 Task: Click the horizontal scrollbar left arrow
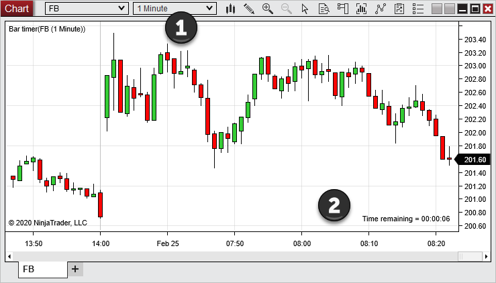pyautogui.click(x=9, y=256)
